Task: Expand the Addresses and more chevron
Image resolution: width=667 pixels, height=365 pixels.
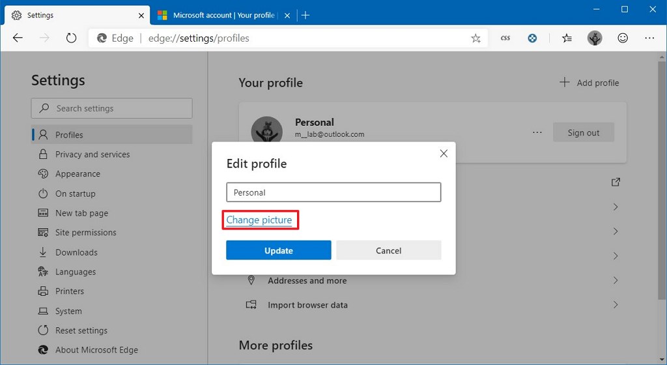Action: point(616,280)
